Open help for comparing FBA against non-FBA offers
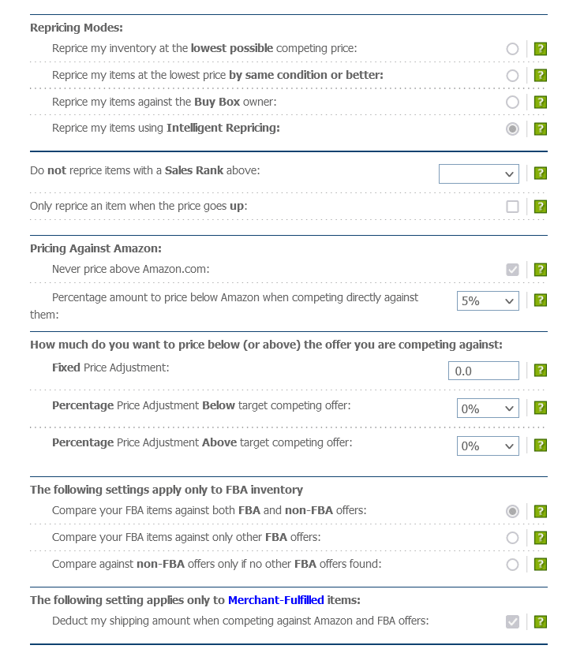Image resolution: width=569 pixels, height=649 pixels. [540, 511]
